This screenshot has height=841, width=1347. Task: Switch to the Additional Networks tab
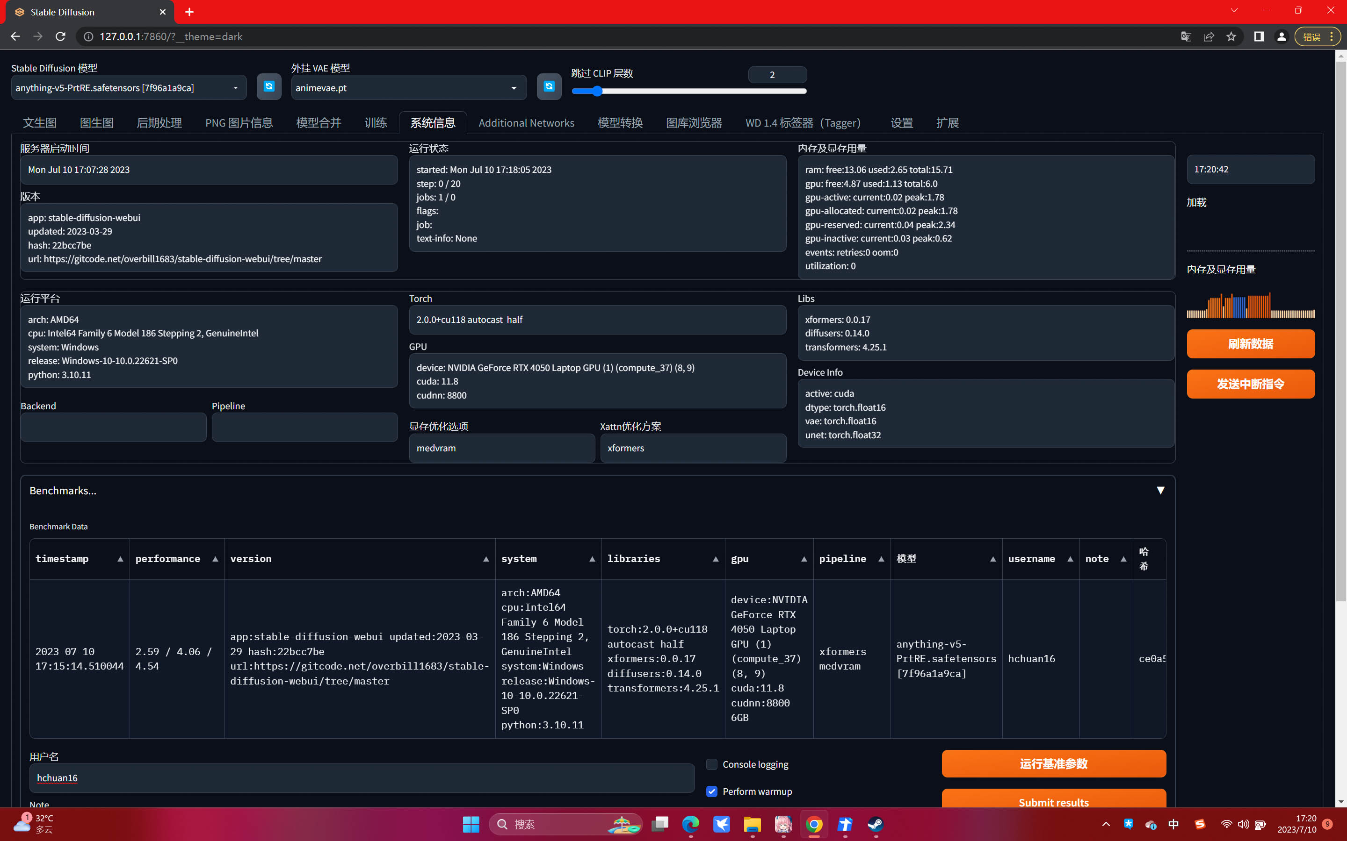(x=526, y=123)
